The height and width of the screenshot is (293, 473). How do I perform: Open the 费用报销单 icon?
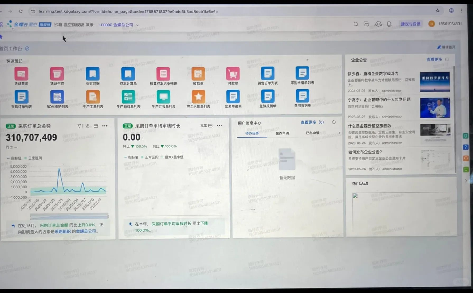pyautogui.click(x=302, y=97)
